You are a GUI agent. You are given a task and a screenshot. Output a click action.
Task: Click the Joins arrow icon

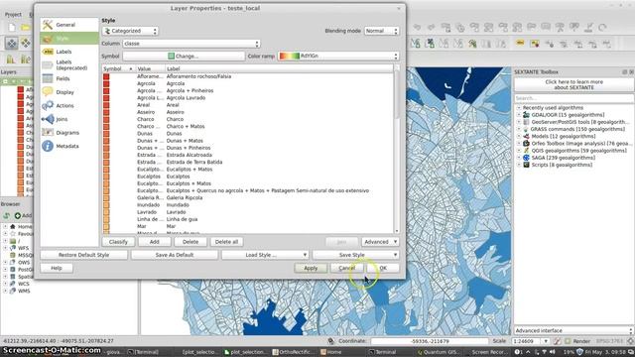pyautogui.click(x=48, y=119)
